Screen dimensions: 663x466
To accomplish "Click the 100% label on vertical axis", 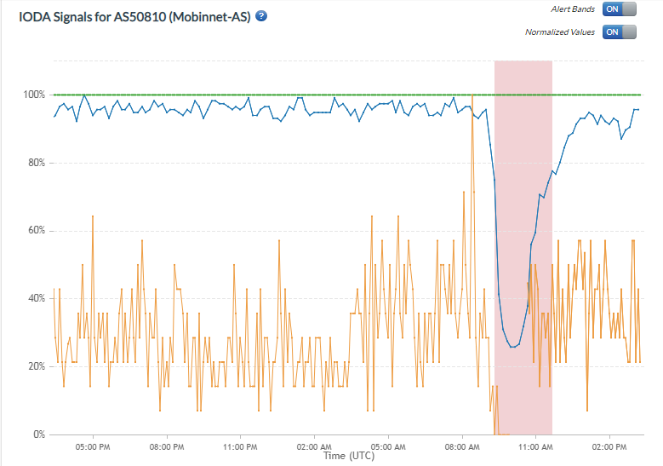I will pyautogui.click(x=33, y=95).
